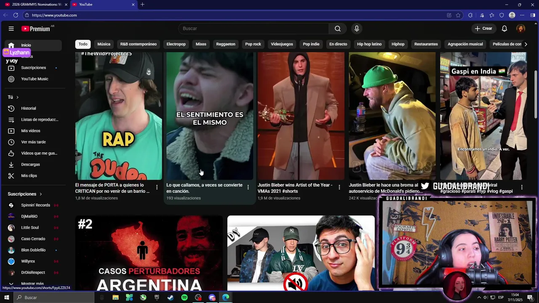The height and width of the screenshot is (303, 539).
Task: Open the Gaspi en India short
Action: pos(483,116)
